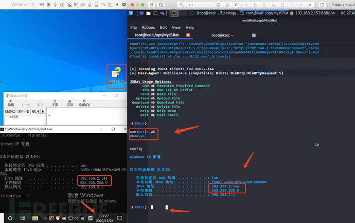
Task: Open the Edit menu in Kali terminal
Action: point(163,27)
